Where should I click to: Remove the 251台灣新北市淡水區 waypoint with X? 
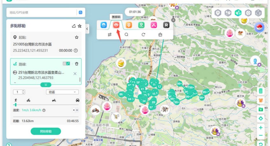pos(75,74)
